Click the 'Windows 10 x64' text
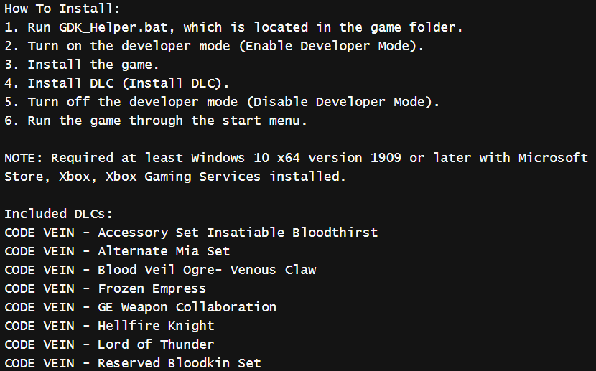596x371 pixels. pos(246,158)
